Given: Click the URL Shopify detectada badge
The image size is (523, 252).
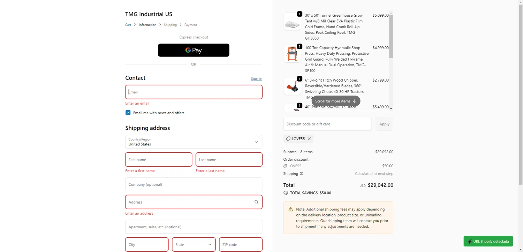Looking at the screenshot, I should (x=488, y=241).
